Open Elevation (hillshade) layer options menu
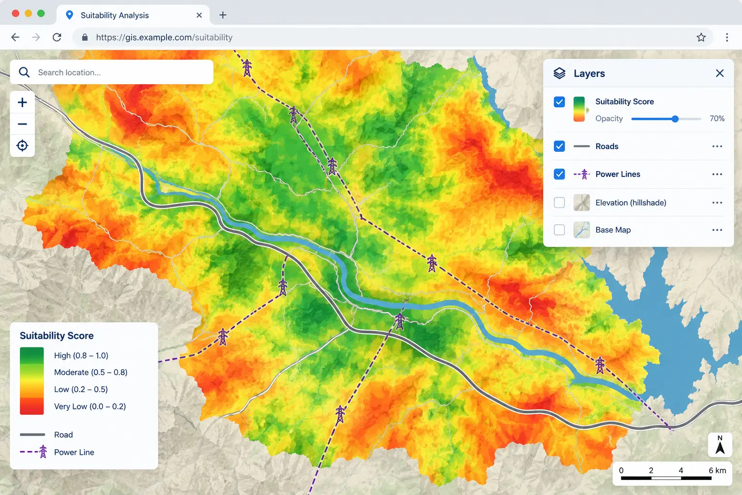Image resolution: width=742 pixels, height=495 pixels. point(717,203)
